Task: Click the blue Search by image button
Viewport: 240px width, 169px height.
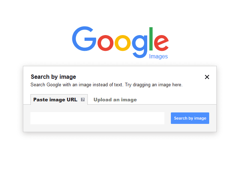Action: tap(190, 118)
